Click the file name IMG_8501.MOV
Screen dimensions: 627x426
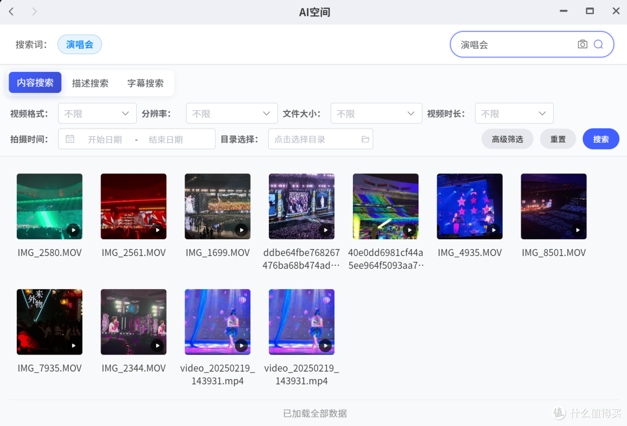point(553,252)
